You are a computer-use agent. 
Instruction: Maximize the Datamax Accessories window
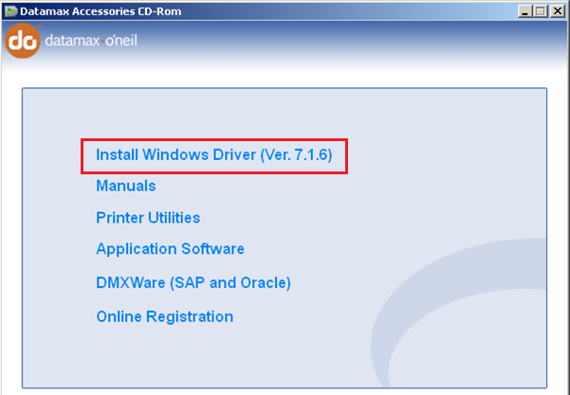(541, 11)
